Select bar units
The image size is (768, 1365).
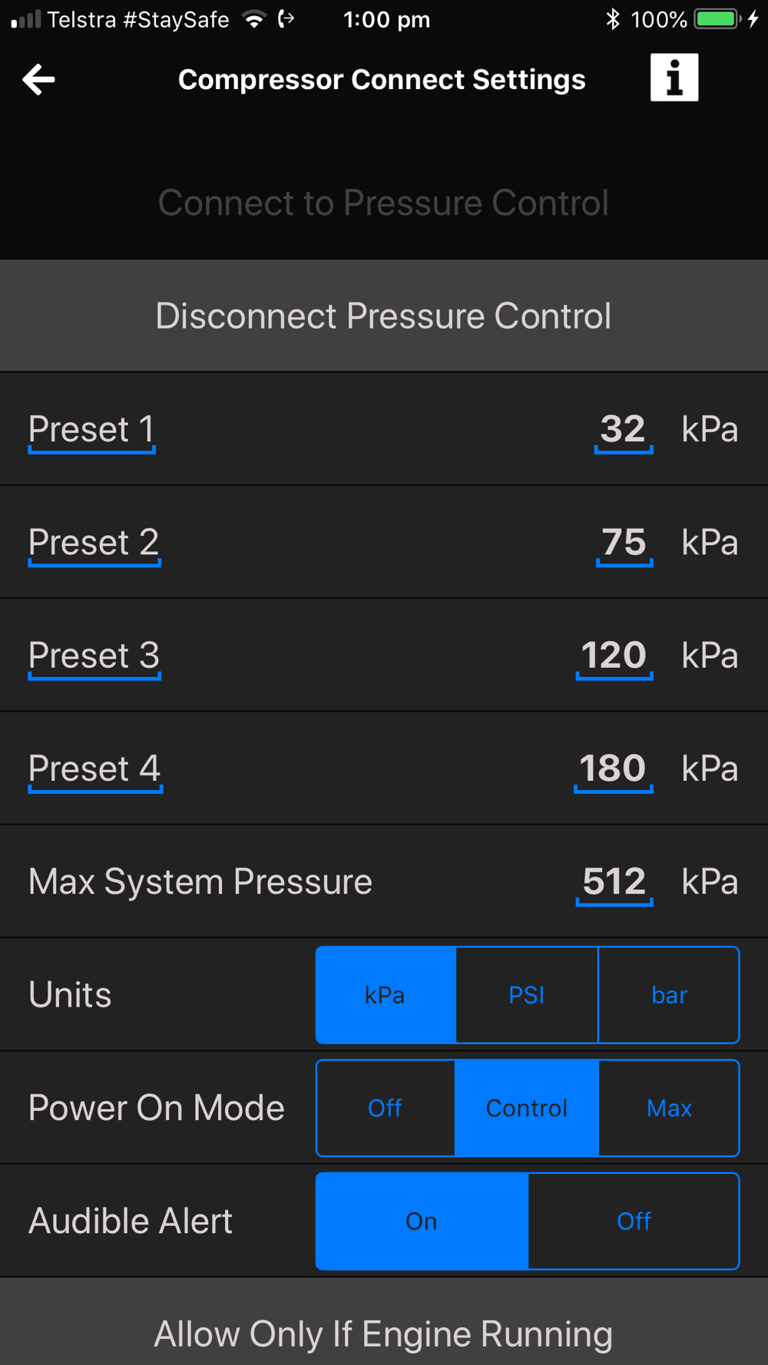coord(669,995)
